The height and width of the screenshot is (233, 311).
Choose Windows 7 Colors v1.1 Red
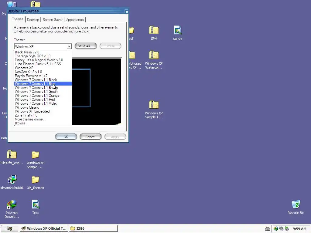pyautogui.click(x=43, y=100)
